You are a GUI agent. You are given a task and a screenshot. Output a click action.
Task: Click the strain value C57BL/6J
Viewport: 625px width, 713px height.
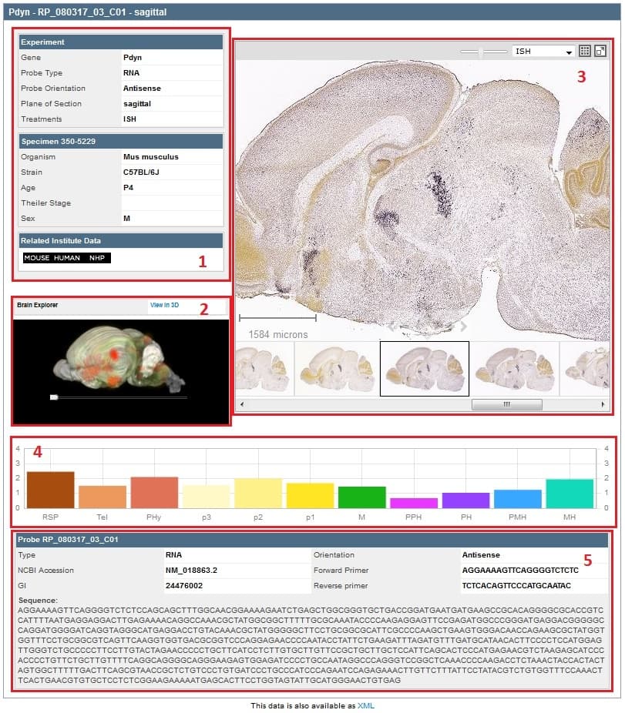(x=141, y=172)
